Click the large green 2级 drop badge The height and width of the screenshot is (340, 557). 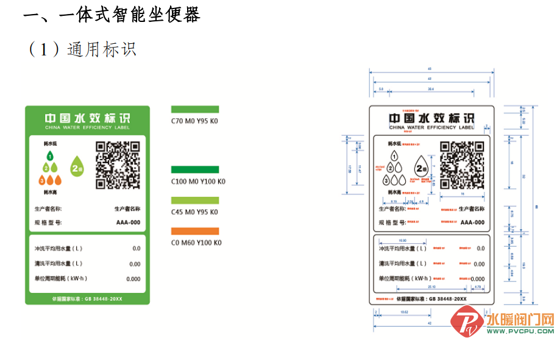(77, 166)
